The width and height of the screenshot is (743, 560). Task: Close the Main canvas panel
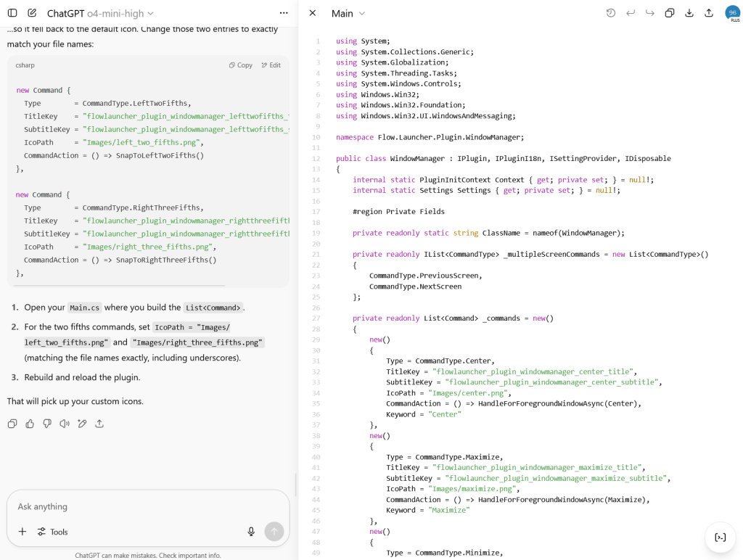[x=313, y=13]
